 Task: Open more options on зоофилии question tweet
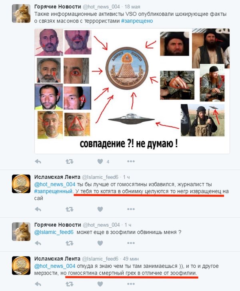[x=131, y=243]
